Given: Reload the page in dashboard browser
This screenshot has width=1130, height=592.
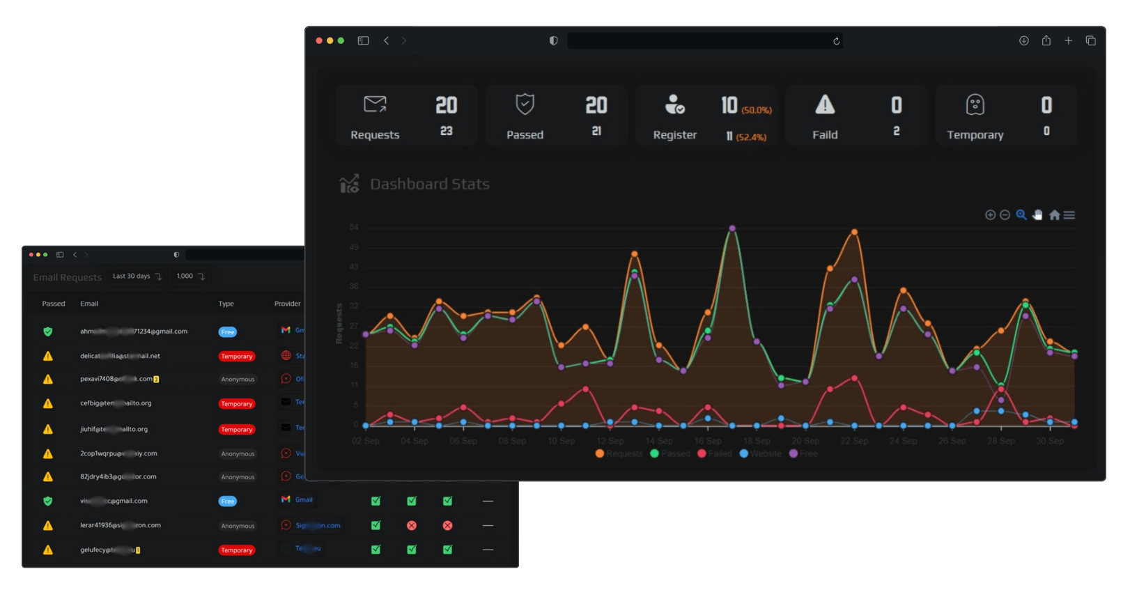Looking at the screenshot, I should pyautogui.click(x=836, y=41).
